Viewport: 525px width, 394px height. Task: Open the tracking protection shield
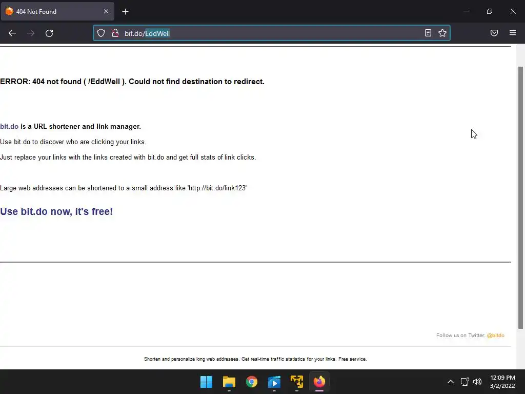(x=101, y=33)
